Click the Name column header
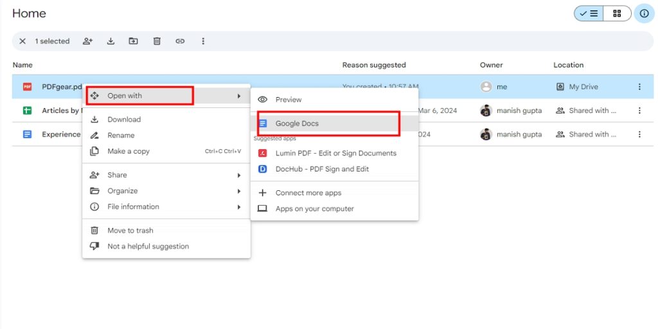The image size is (658, 329). pos(22,65)
